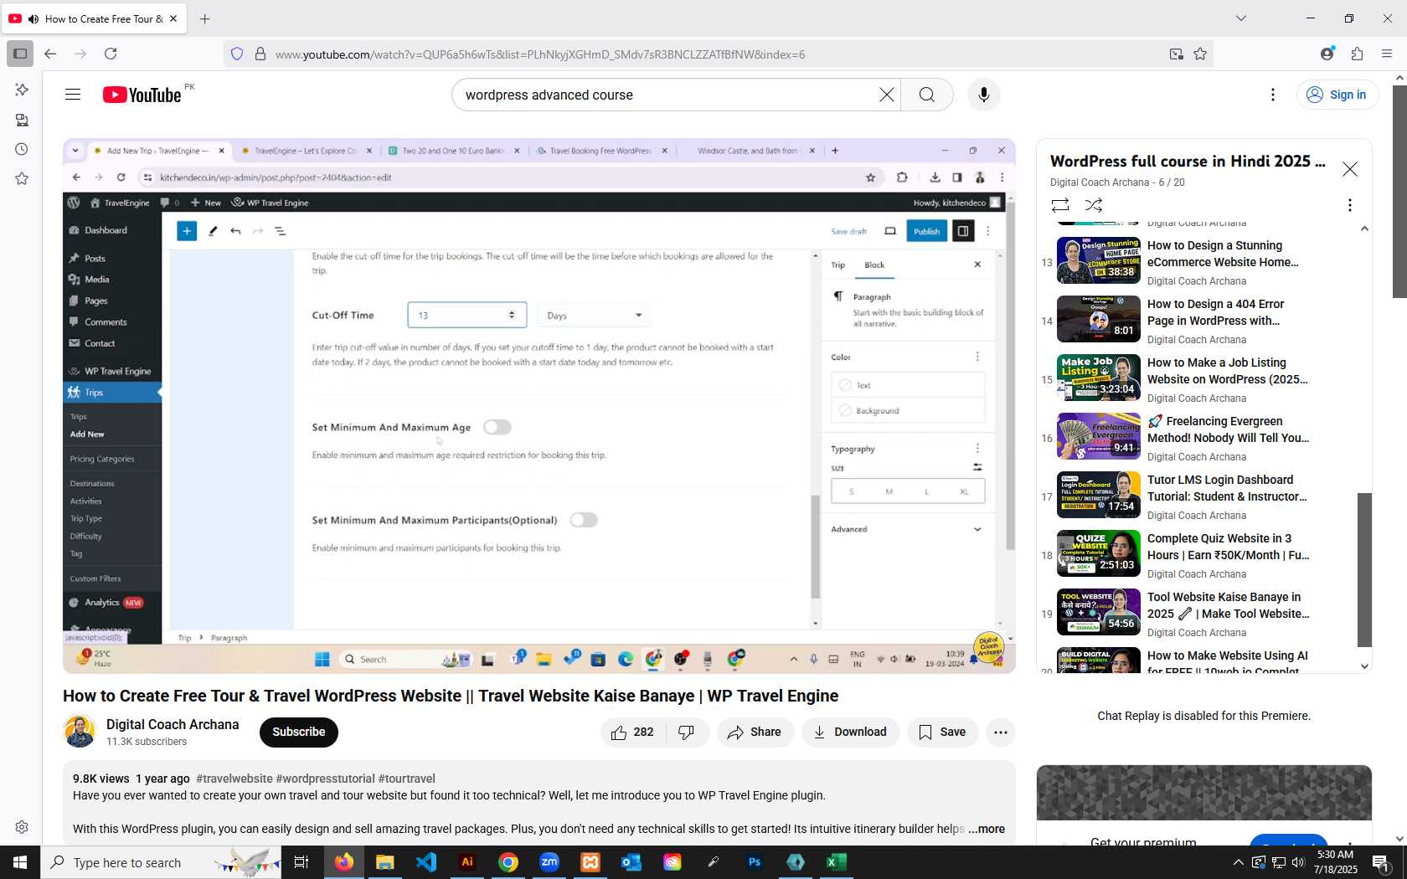1407x879 pixels.
Task: Switch to the Trip tab in video
Action: (x=837, y=265)
